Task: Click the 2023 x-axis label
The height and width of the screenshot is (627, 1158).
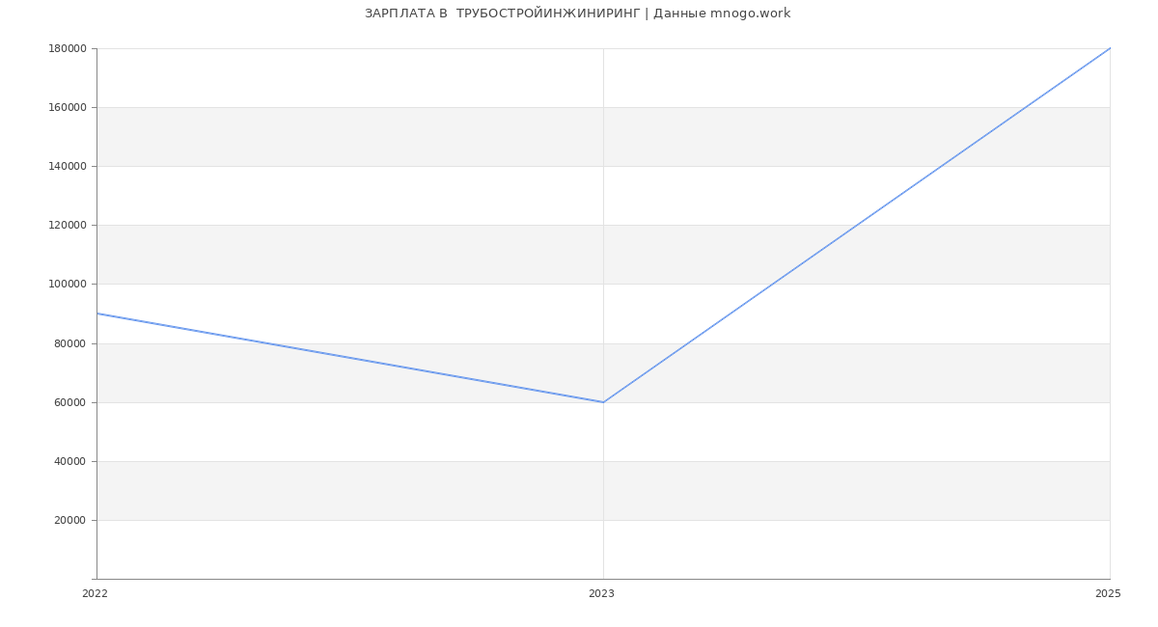Action: (x=601, y=593)
